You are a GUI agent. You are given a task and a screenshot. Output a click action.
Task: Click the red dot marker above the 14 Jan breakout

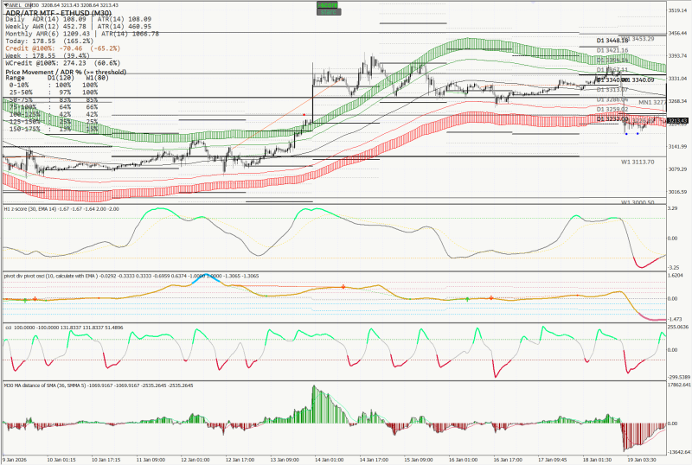click(304, 115)
